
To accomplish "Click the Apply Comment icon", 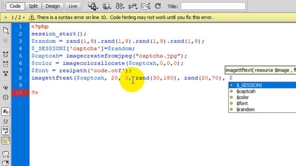I will tap(6, 154).
